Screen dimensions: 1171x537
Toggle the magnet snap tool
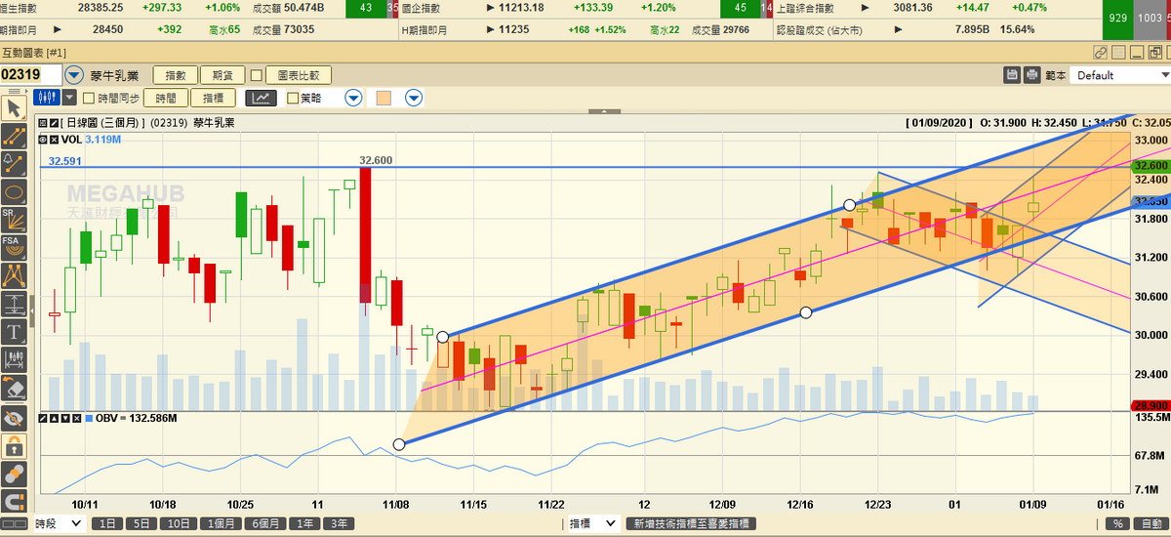coord(14,503)
